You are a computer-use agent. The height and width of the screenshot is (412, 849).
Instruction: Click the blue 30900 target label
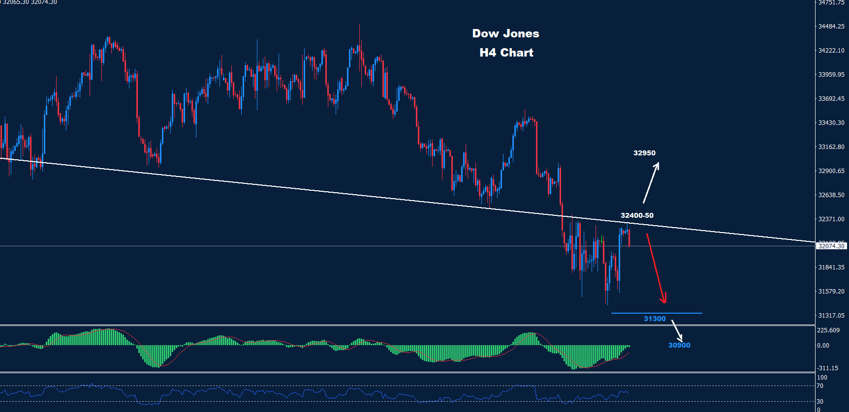coord(679,345)
